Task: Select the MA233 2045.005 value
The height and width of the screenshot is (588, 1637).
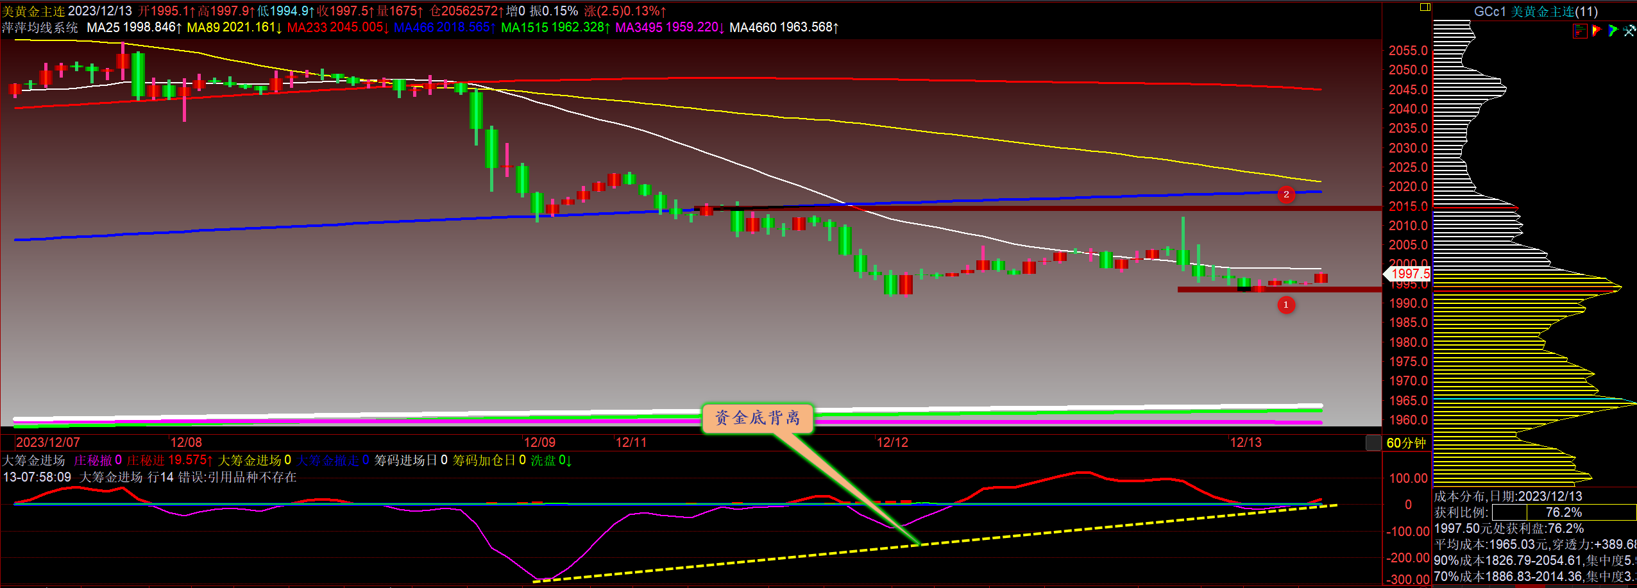Action: pyautogui.click(x=338, y=28)
